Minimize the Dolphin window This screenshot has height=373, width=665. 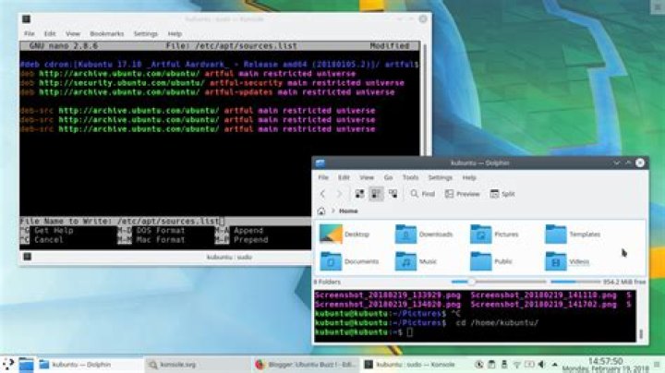pos(616,162)
